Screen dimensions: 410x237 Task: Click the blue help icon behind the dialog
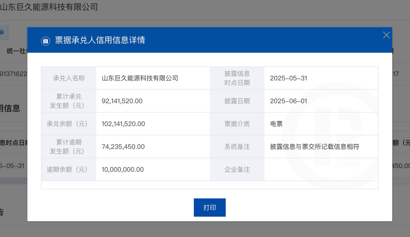[x=2, y=32]
